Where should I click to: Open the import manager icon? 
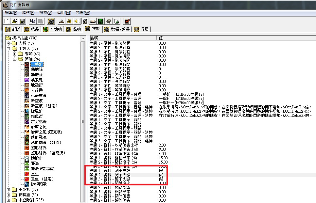[117, 21]
